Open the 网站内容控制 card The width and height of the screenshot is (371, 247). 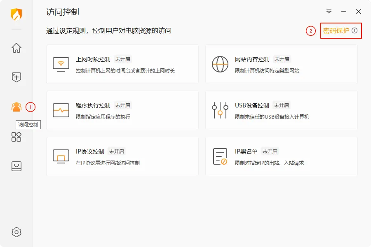281,65
